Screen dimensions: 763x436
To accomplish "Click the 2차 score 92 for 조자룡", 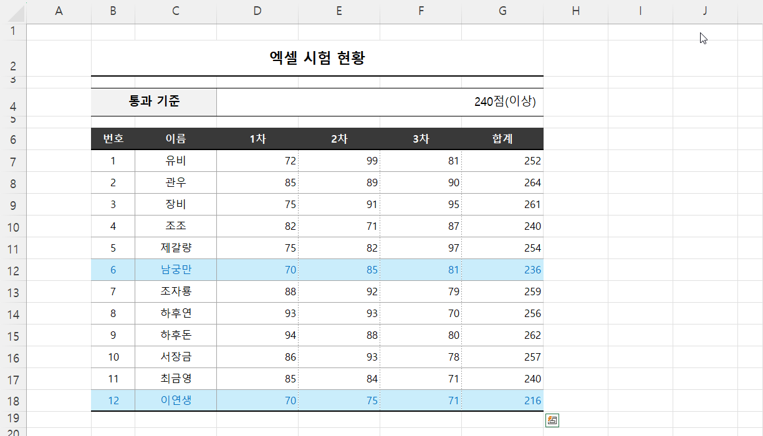I will (x=339, y=291).
